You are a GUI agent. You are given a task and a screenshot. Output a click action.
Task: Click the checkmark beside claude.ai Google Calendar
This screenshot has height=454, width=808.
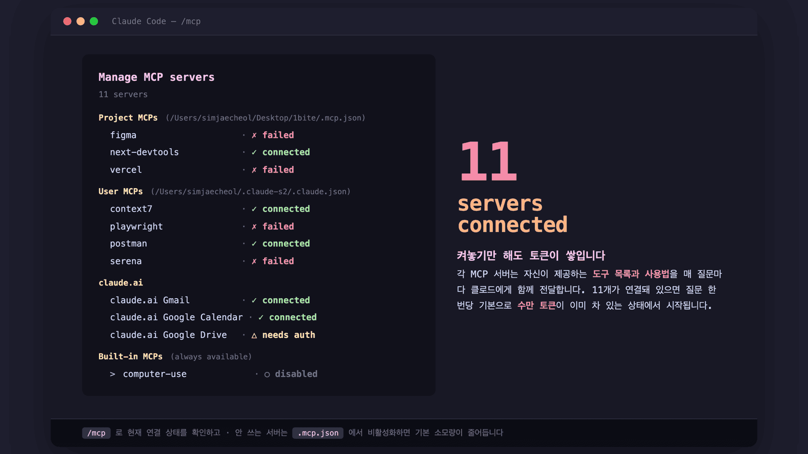click(x=261, y=317)
